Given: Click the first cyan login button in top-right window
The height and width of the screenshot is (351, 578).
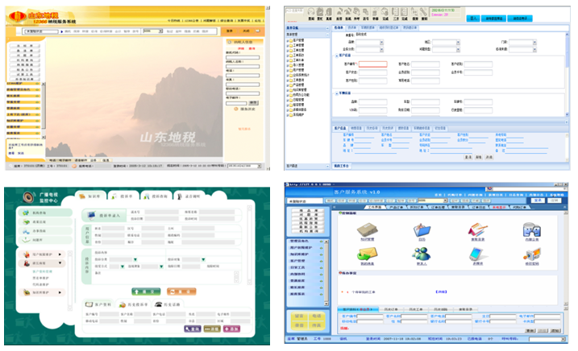Looking at the screenshot, I should click(473, 19).
